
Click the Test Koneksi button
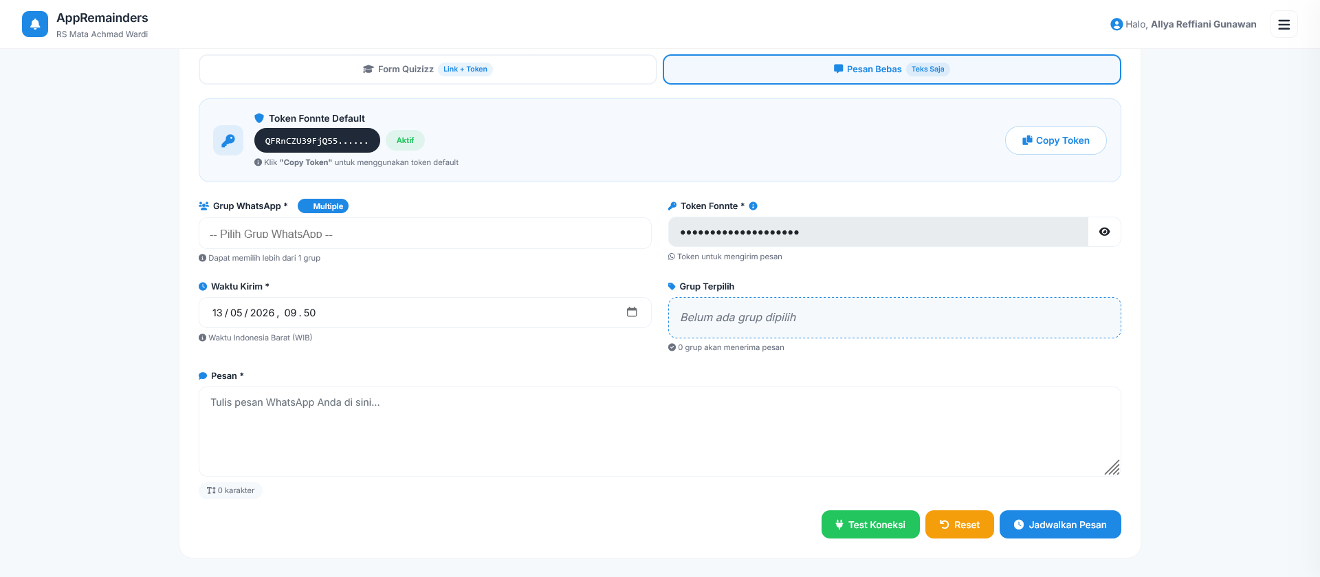coord(870,525)
